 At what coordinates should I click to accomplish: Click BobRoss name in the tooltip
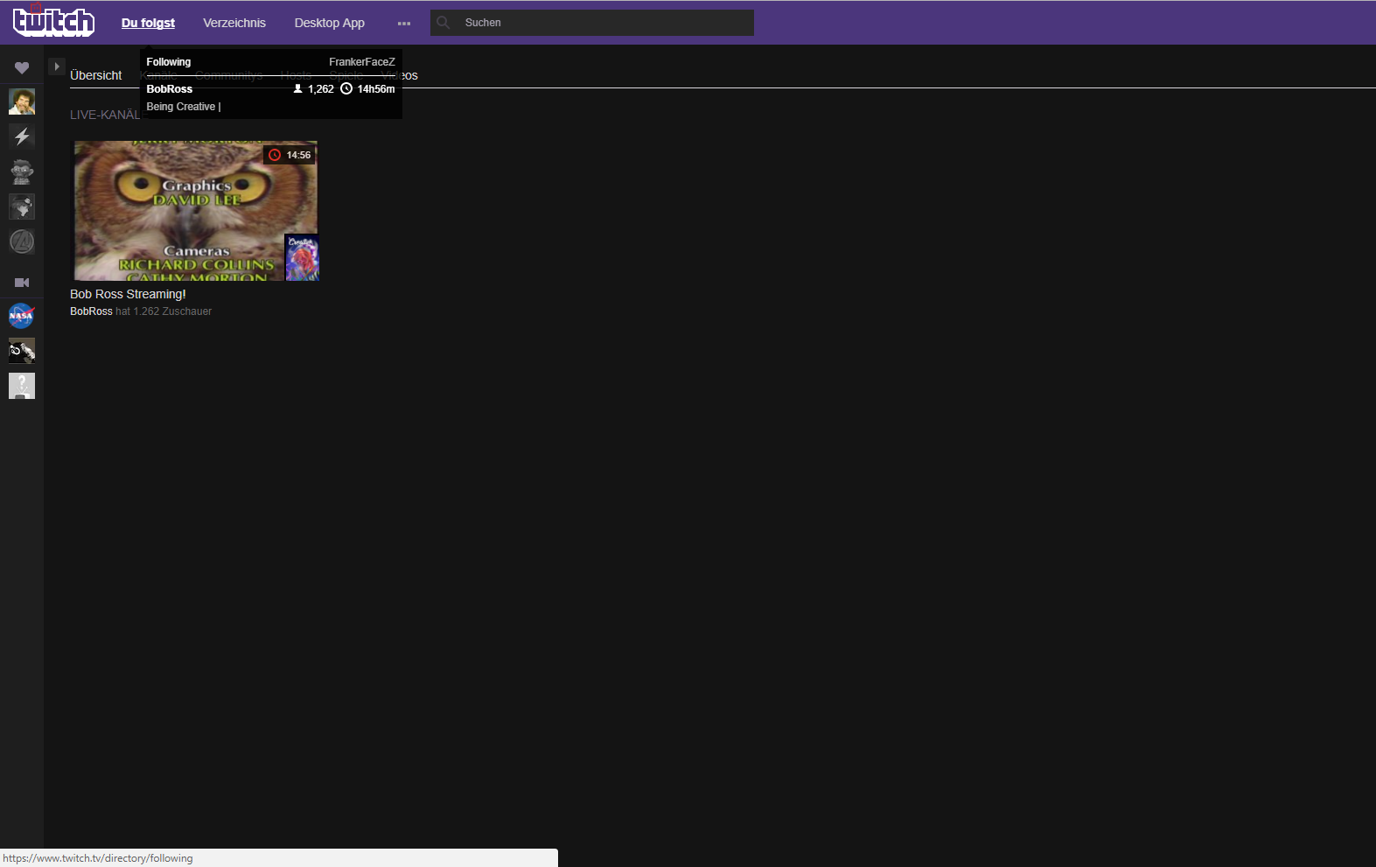click(169, 89)
